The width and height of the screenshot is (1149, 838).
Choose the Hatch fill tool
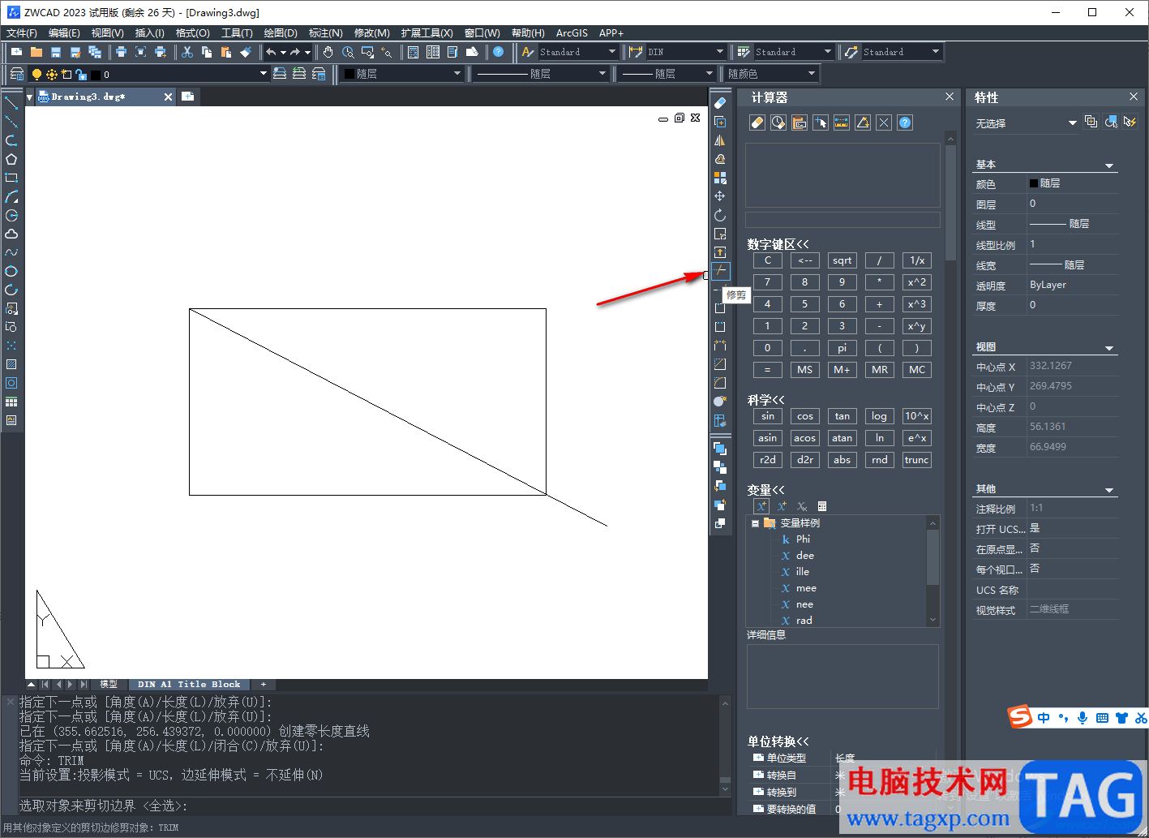pos(11,364)
